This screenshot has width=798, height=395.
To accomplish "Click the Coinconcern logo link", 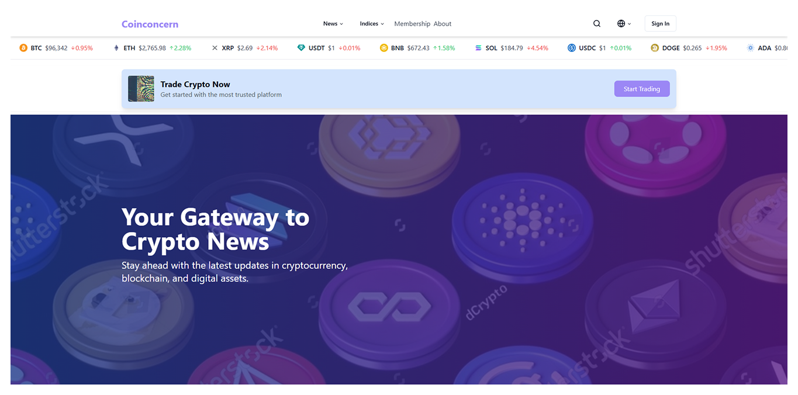I will click(150, 24).
